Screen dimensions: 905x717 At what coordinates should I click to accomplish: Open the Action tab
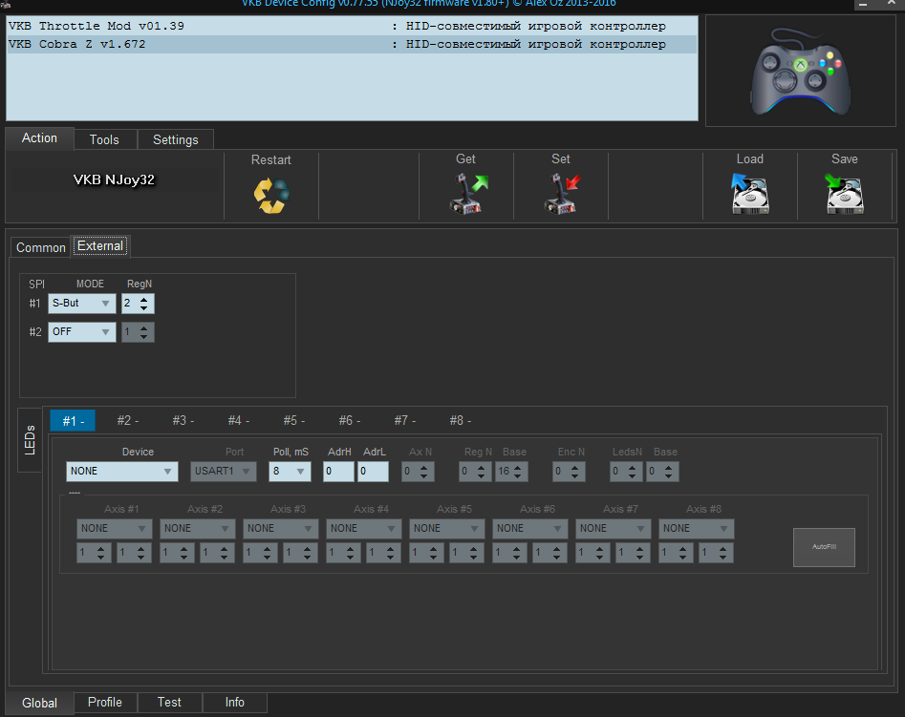(x=39, y=138)
